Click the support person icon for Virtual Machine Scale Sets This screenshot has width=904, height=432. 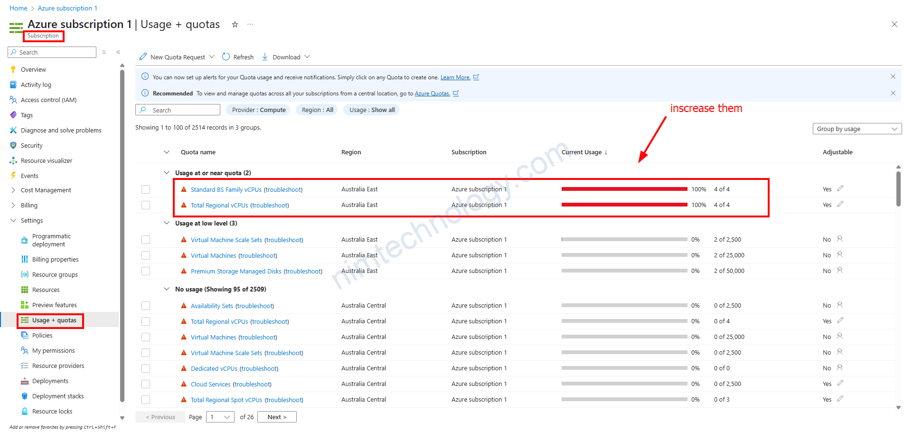839,239
